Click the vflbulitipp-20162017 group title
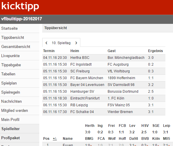This screenshot has height=146, width=173. pyautogui.click(x=22, y=19)
